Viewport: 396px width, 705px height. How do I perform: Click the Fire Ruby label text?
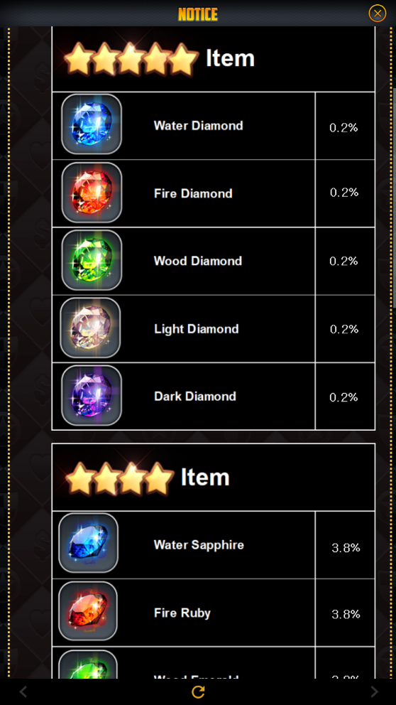[182, 613]
